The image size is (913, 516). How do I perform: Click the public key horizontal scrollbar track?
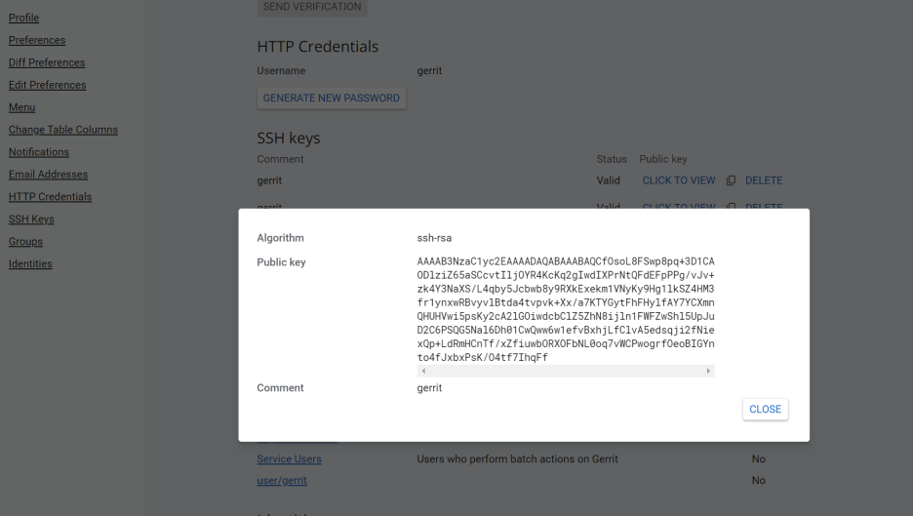[x=566, y=371]
